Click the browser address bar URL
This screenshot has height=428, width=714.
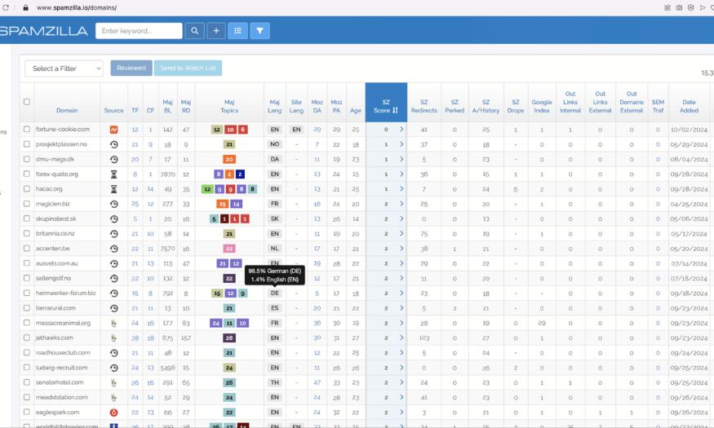(77, 7)
